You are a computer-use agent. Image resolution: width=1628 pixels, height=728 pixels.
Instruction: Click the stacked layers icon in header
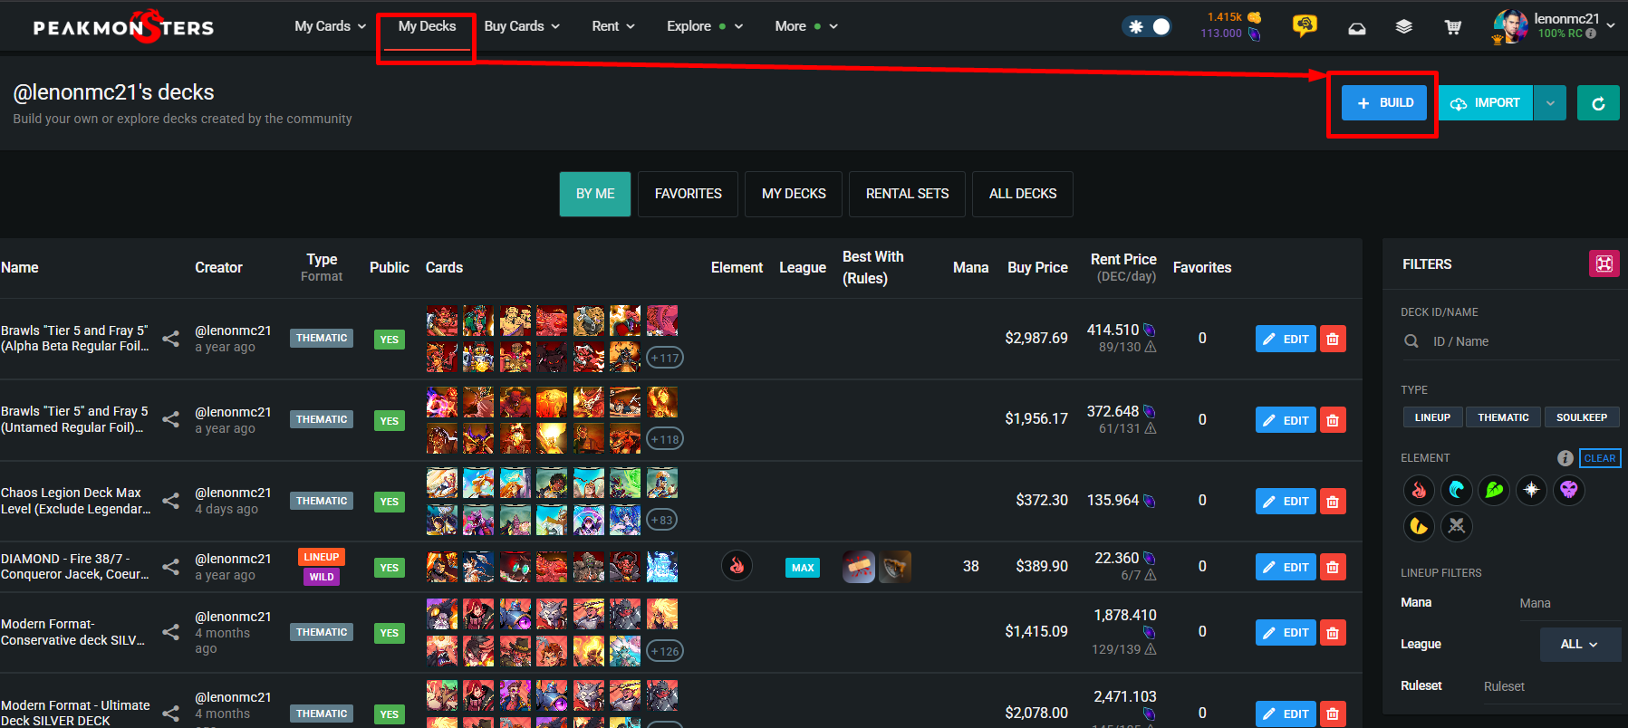coord(1404,27)
